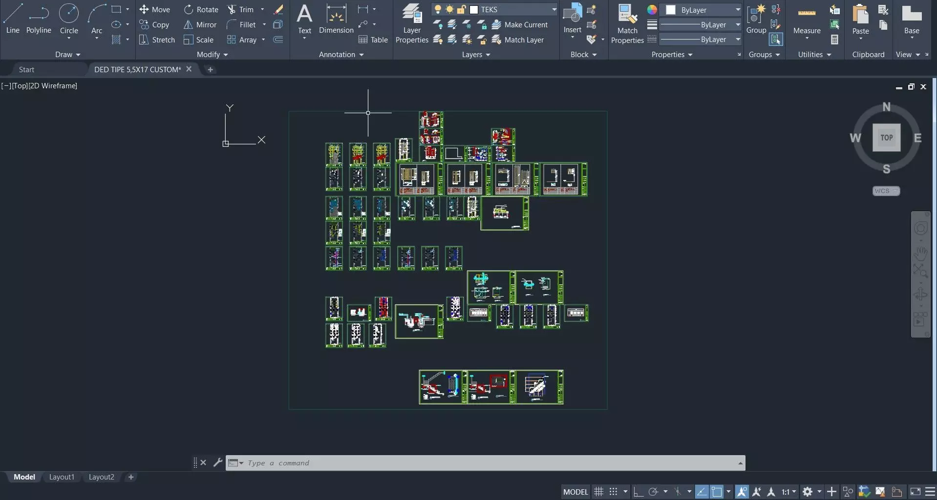Click the Hatch tool icon
This screenshot has height=500, width=937.
coord(116,40)
